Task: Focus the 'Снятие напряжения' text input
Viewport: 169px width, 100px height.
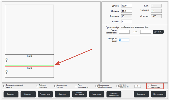Action: [124, 32]
